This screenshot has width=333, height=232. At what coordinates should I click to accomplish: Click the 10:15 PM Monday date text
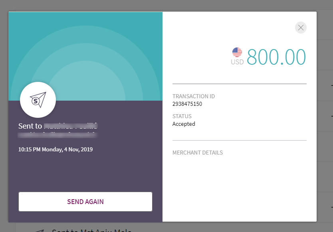pos(55,150)
